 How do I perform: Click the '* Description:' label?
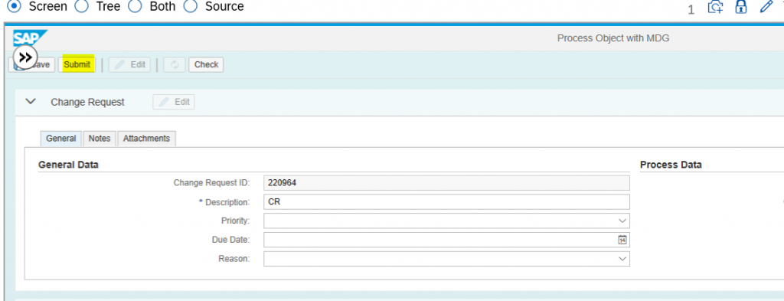click(224, 202)
